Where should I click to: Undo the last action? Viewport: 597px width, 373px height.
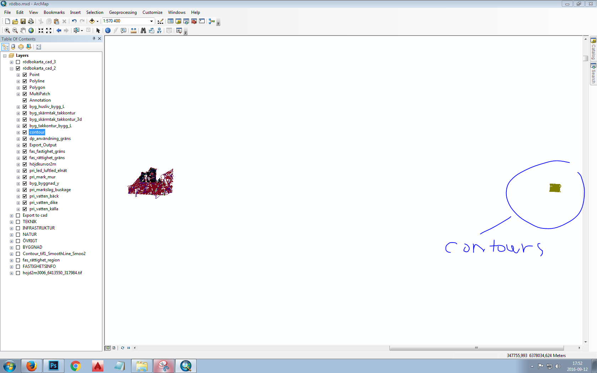pos(74,21)
